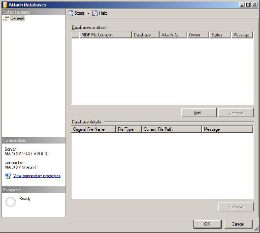Click the Attach Databases title bar icon
The height and width of the screenshot is (233, 260).
(x=5, y=4)
